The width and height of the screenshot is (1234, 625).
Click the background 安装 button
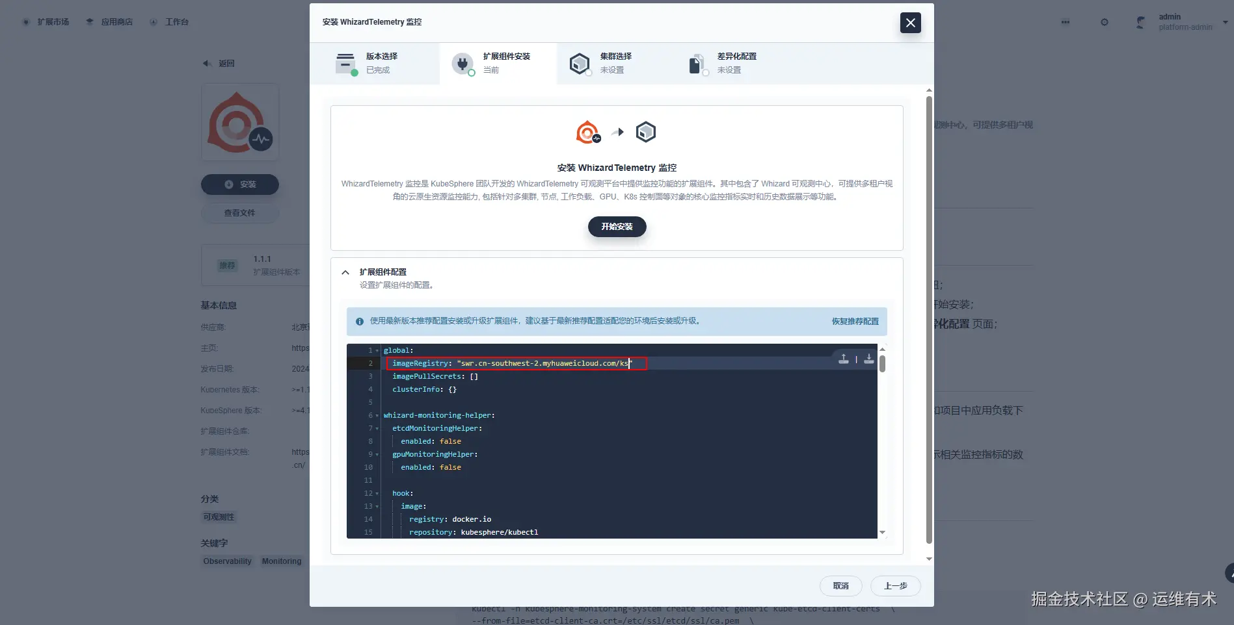point(240,185)
